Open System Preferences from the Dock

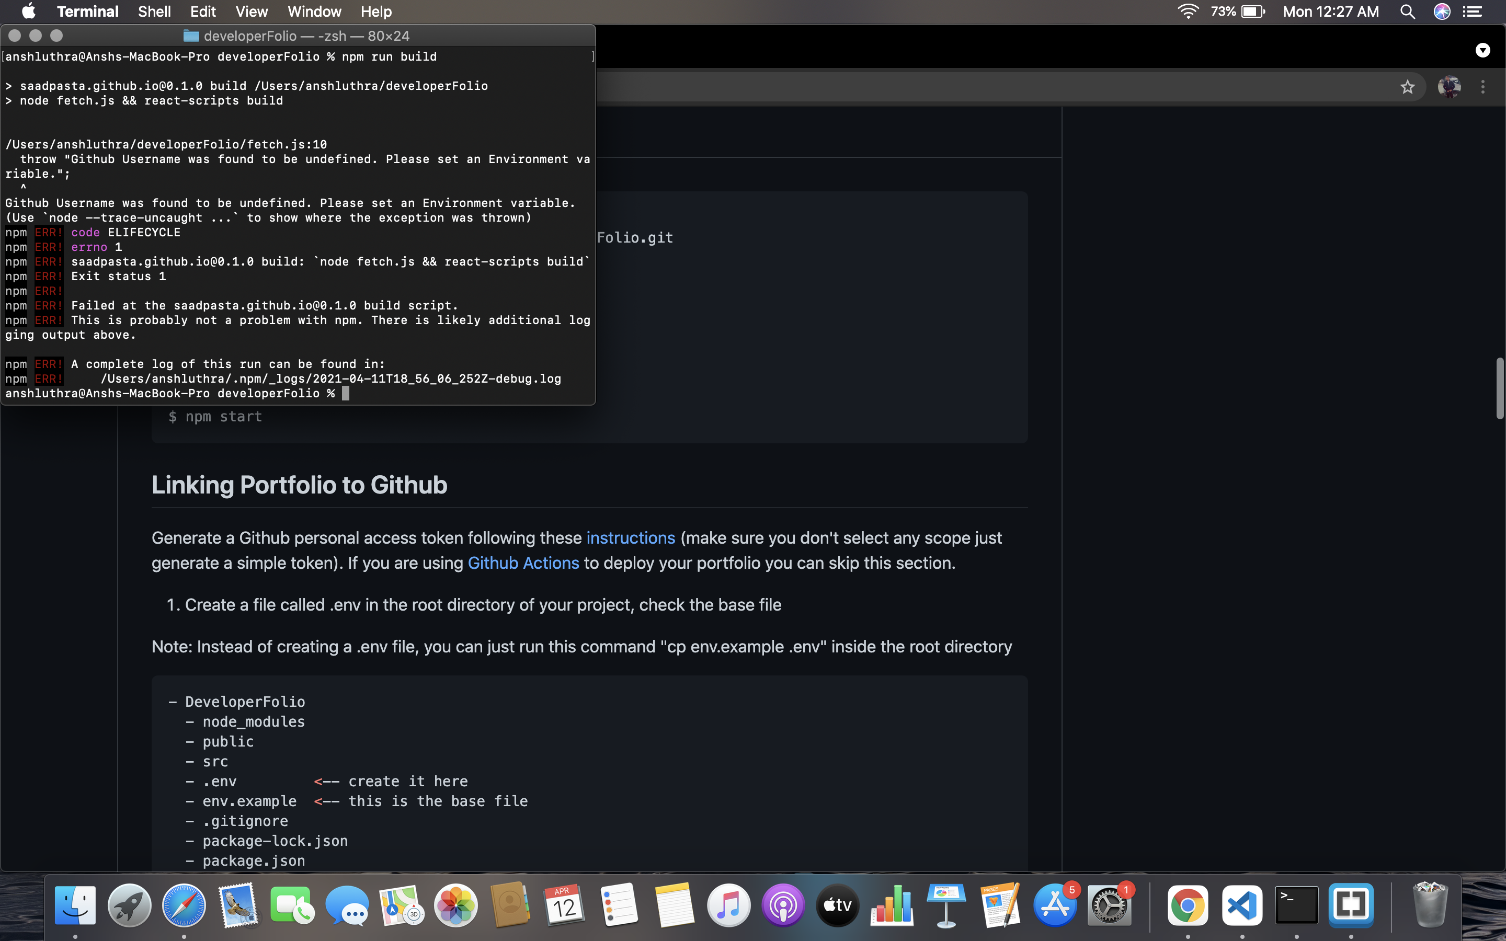[x=1111, y=905]
